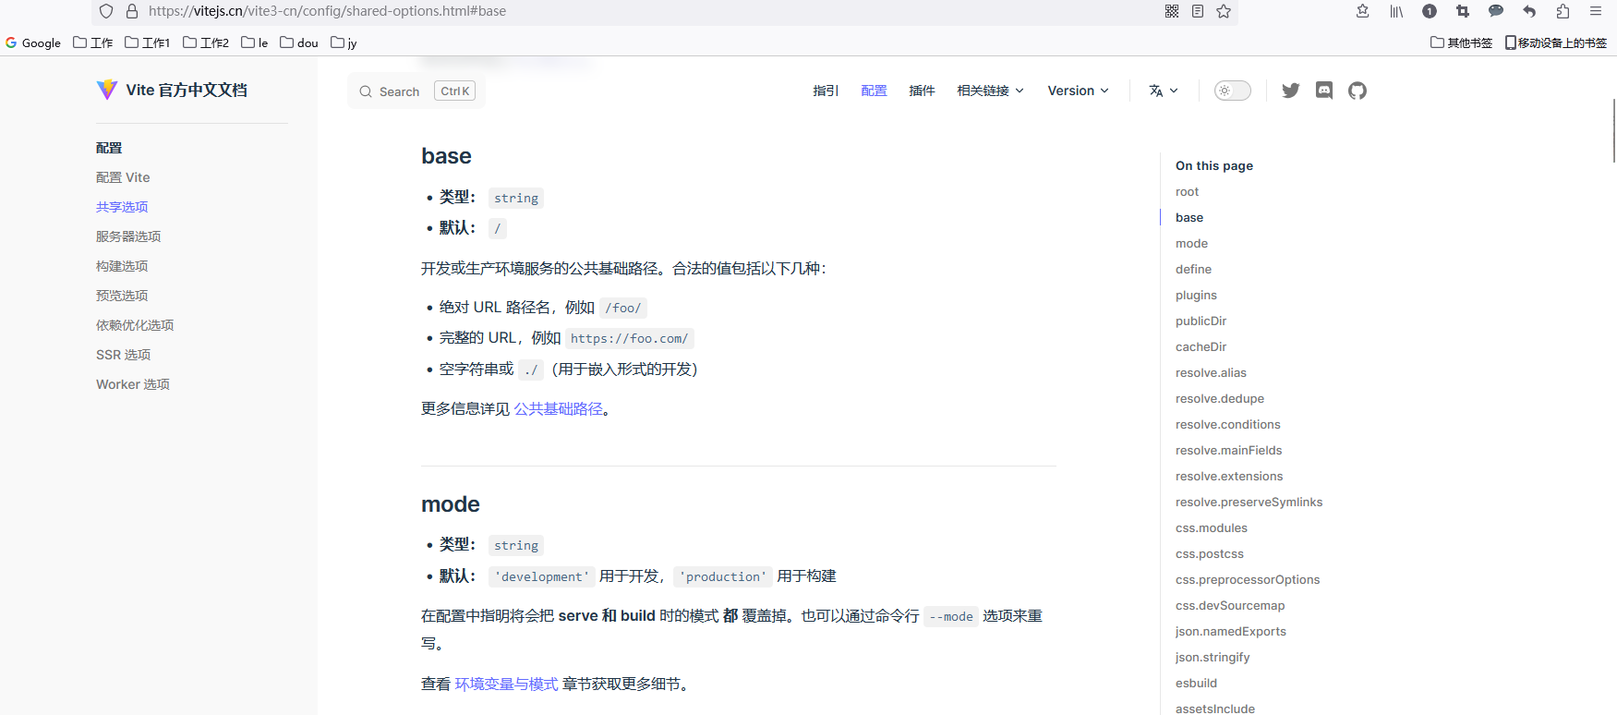Follow the 环境变量与模式 link
The image size is (1617, 715).
pos(506,684)
